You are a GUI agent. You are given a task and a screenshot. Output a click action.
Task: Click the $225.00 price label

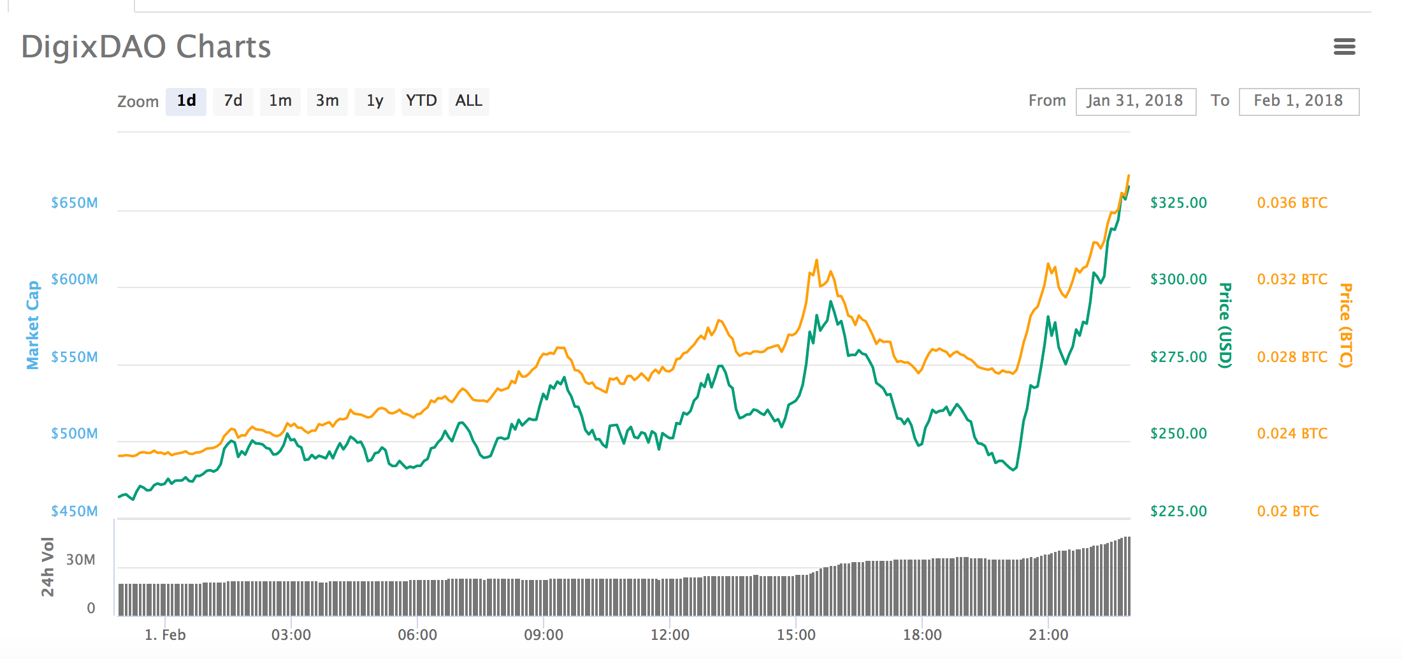pyautogui.click(x=1178, y=511)
